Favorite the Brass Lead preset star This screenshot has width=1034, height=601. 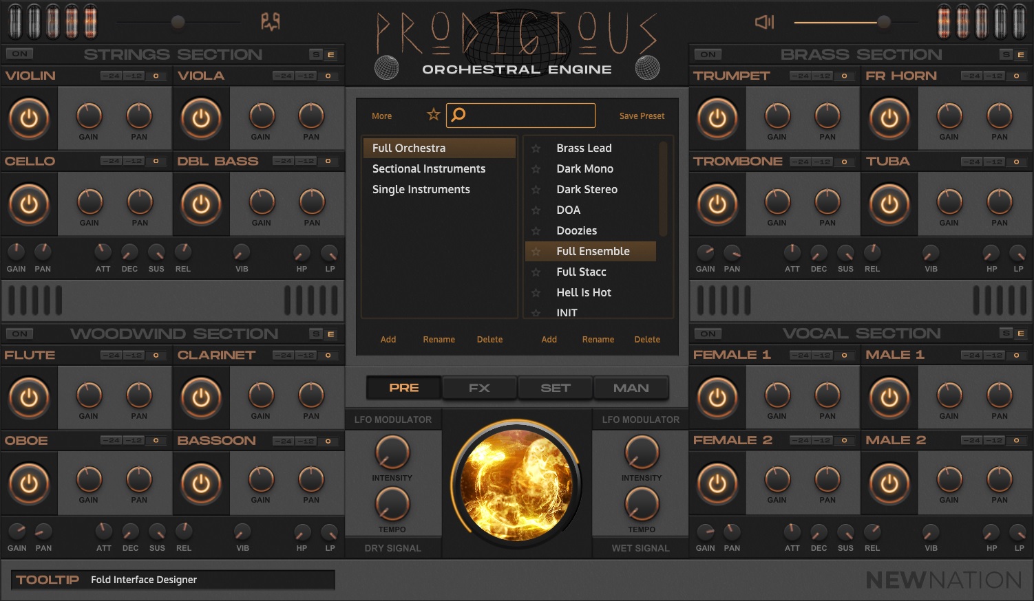[536, 149]
